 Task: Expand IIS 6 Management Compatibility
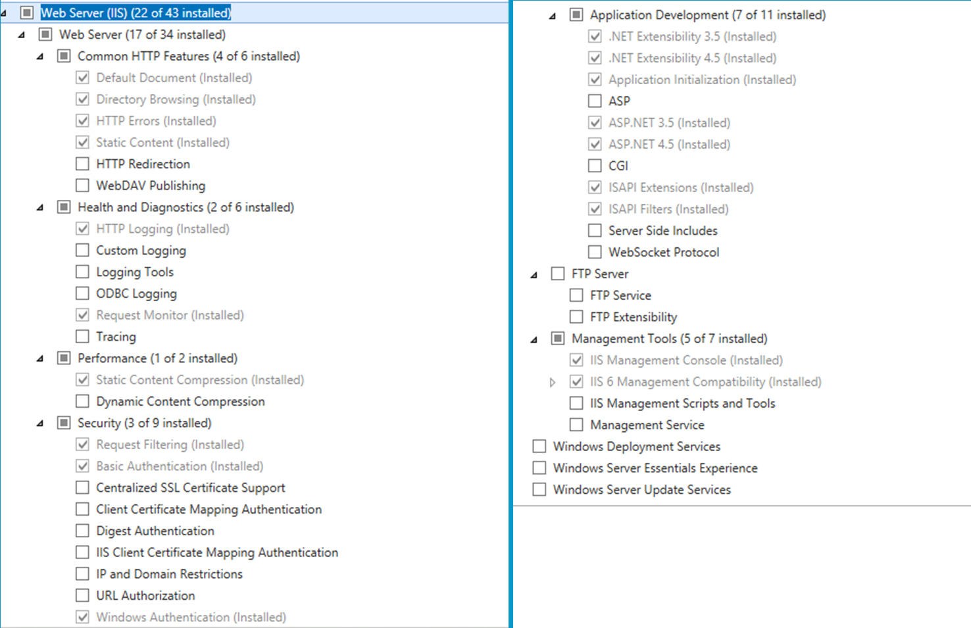(553, 381)
